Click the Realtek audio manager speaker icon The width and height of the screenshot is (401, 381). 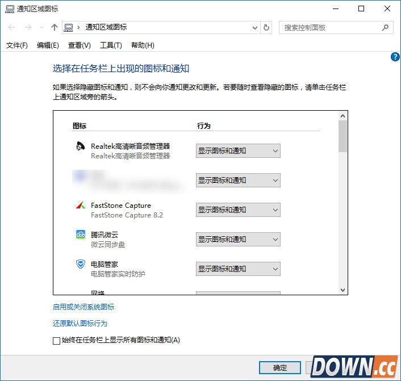tap(80, 146)
